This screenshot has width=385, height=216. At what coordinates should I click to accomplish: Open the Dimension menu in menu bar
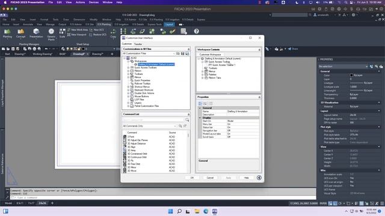[x=79, y=20]
